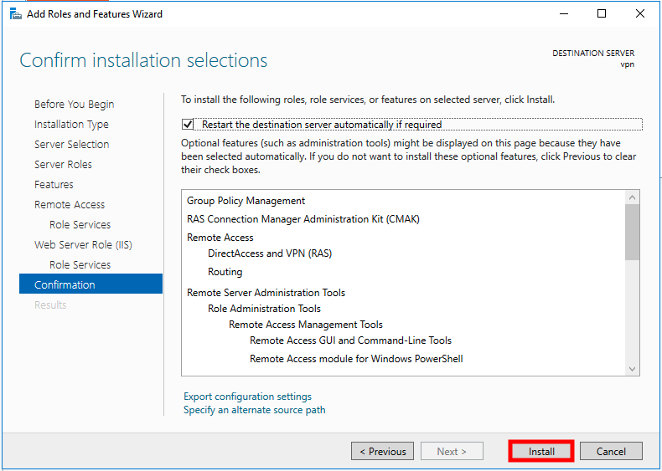Click the selections list scrollbar thumb
Viewport: 662px width, 471px height.
pos(632,231)
